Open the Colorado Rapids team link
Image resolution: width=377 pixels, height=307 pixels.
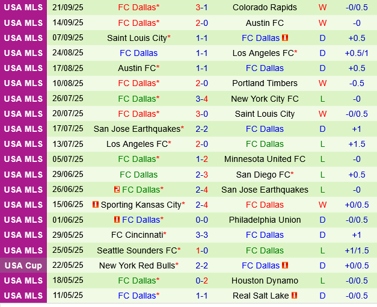265,8
